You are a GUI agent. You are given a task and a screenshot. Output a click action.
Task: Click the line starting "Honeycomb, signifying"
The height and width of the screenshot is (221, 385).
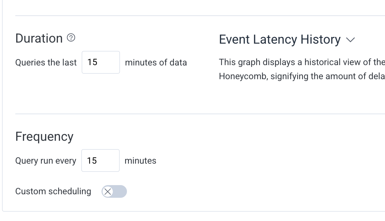pyautogui.click(x=301, y=76)
